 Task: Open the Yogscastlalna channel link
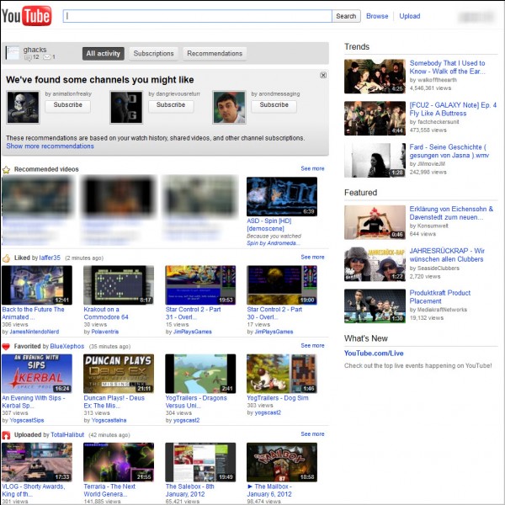click(109, 420)
